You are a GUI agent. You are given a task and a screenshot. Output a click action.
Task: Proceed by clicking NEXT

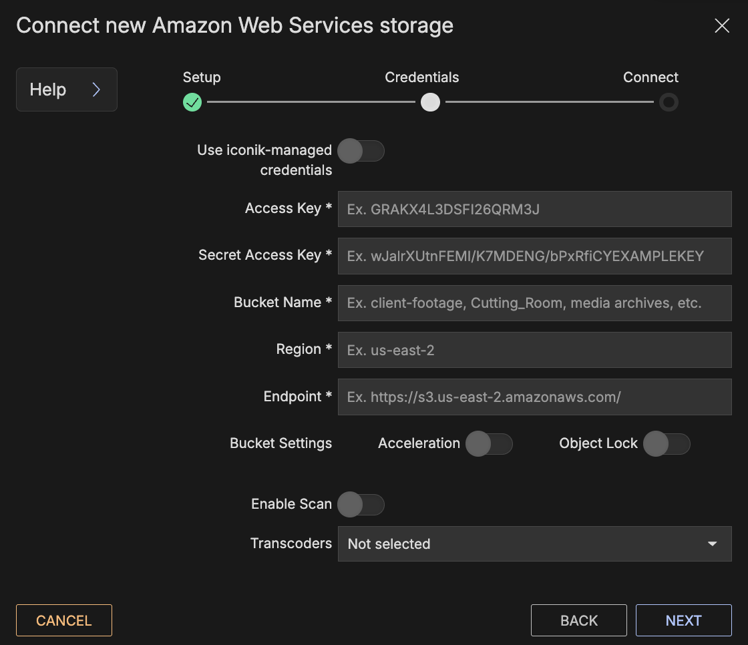[683, 620]
